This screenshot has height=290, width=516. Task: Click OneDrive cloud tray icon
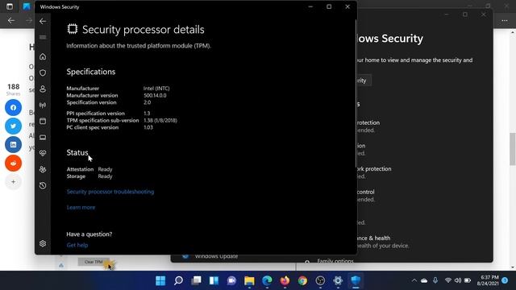pos(425,280)
